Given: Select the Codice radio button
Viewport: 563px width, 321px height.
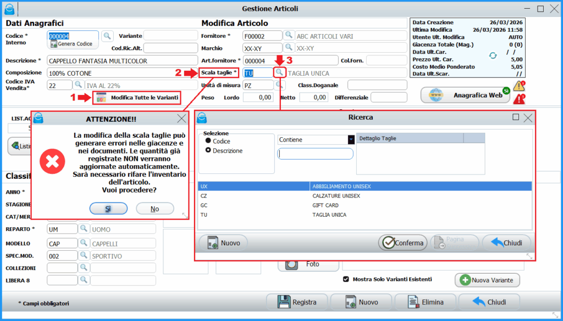Looking at the screenshot, I should click(208, 141).
